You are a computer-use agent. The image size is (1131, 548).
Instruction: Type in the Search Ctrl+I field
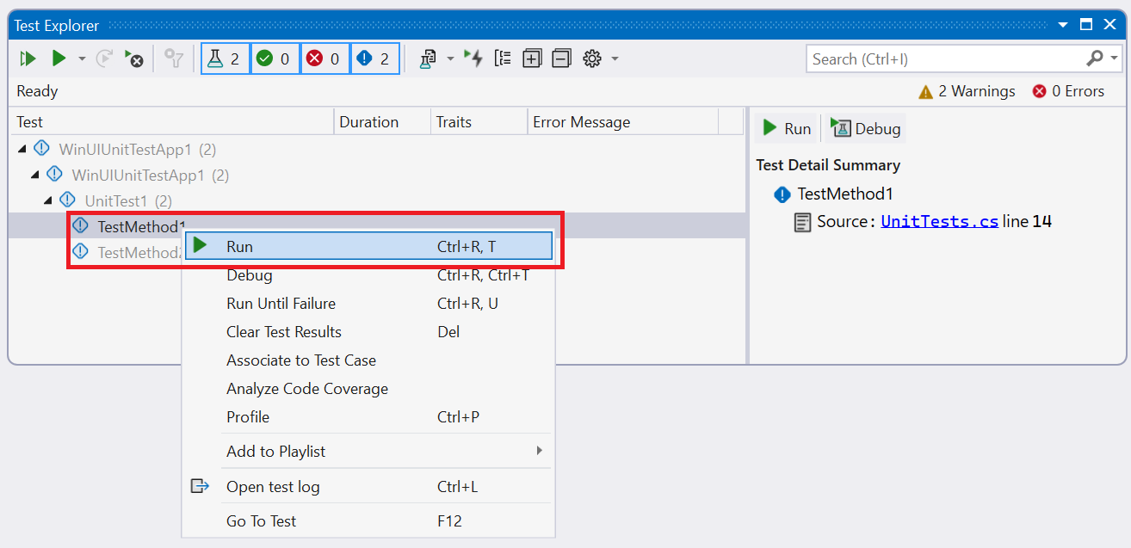pyautogui.click(x=938, y=58)
